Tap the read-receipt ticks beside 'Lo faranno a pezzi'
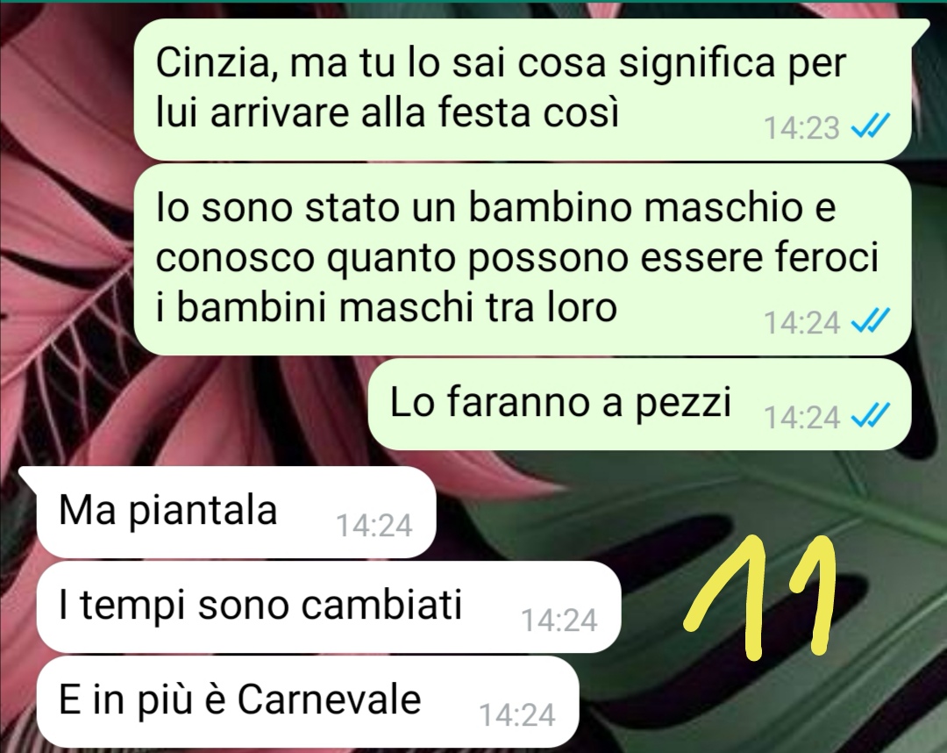 pyautogui.click(x=870, y=416)
